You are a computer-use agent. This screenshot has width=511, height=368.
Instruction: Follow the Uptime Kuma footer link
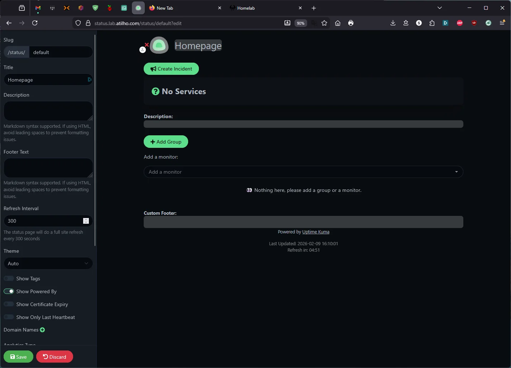(316, 232)
